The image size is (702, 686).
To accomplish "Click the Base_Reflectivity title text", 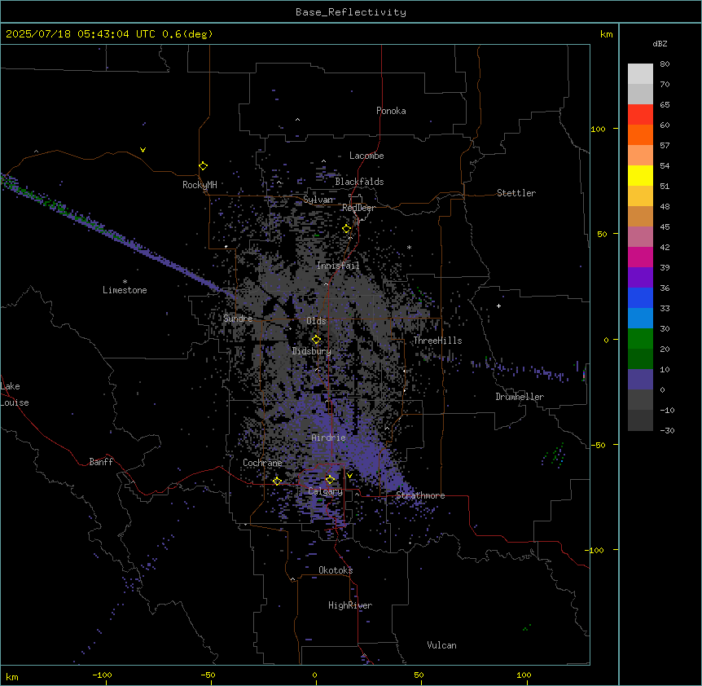I will coord(351,12).
